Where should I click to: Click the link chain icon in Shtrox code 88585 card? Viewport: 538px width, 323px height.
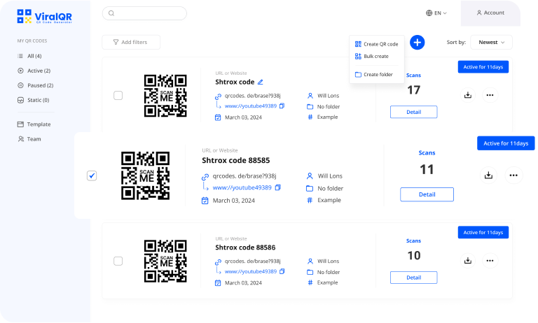[x=205, y=177]
